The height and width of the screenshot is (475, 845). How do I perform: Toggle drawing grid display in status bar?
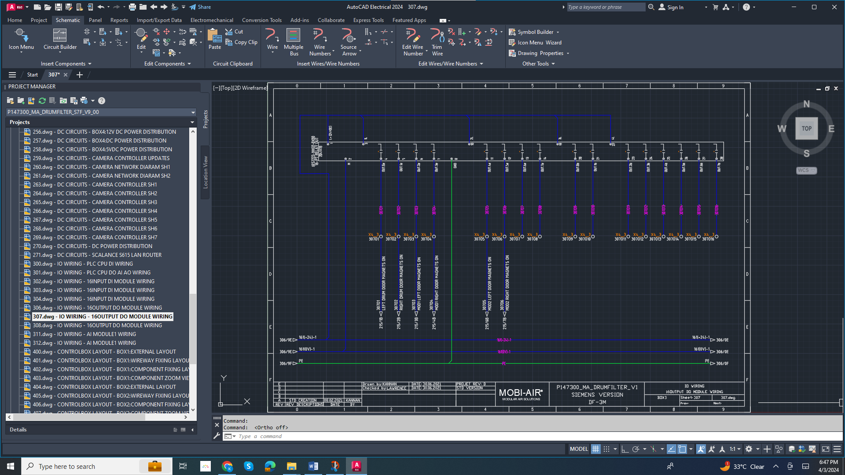point(595,449)
